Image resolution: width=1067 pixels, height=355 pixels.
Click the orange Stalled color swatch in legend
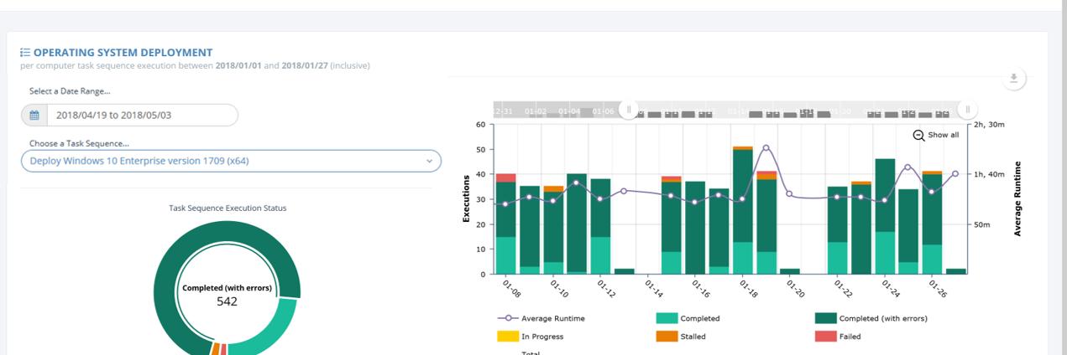coord(667,337)
